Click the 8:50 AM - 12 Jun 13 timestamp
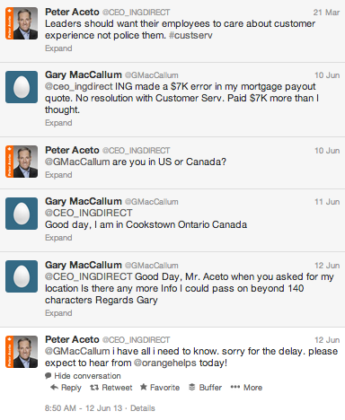345x420 pixels. 84,408
